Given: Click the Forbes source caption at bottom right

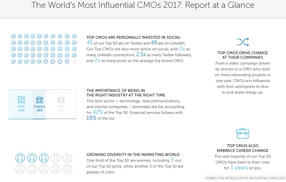Looking at the screenshot, I should click(245, 178).
